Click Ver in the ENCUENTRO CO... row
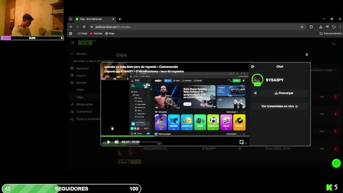 tap(322, 149)
